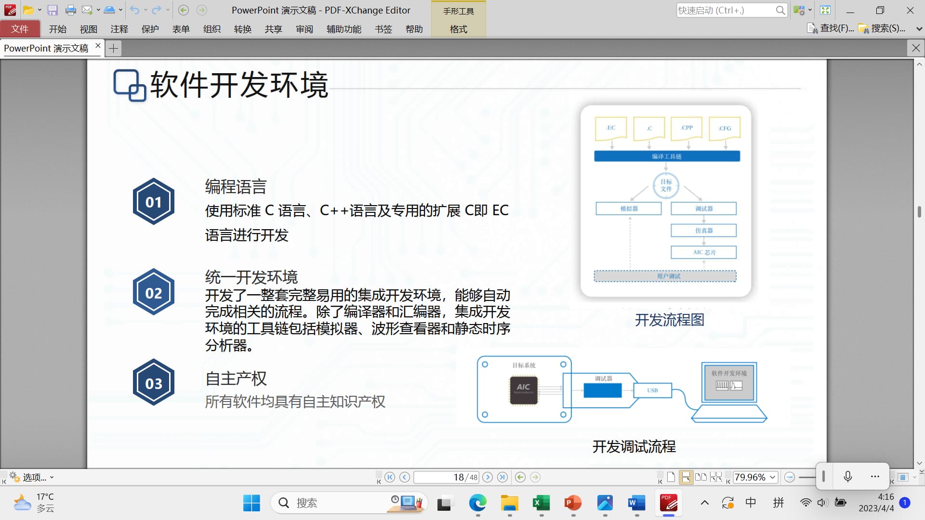Screen dimensions: 925x520
Task: Go to first page using navigation icon
Action: (x=390, y=477)
